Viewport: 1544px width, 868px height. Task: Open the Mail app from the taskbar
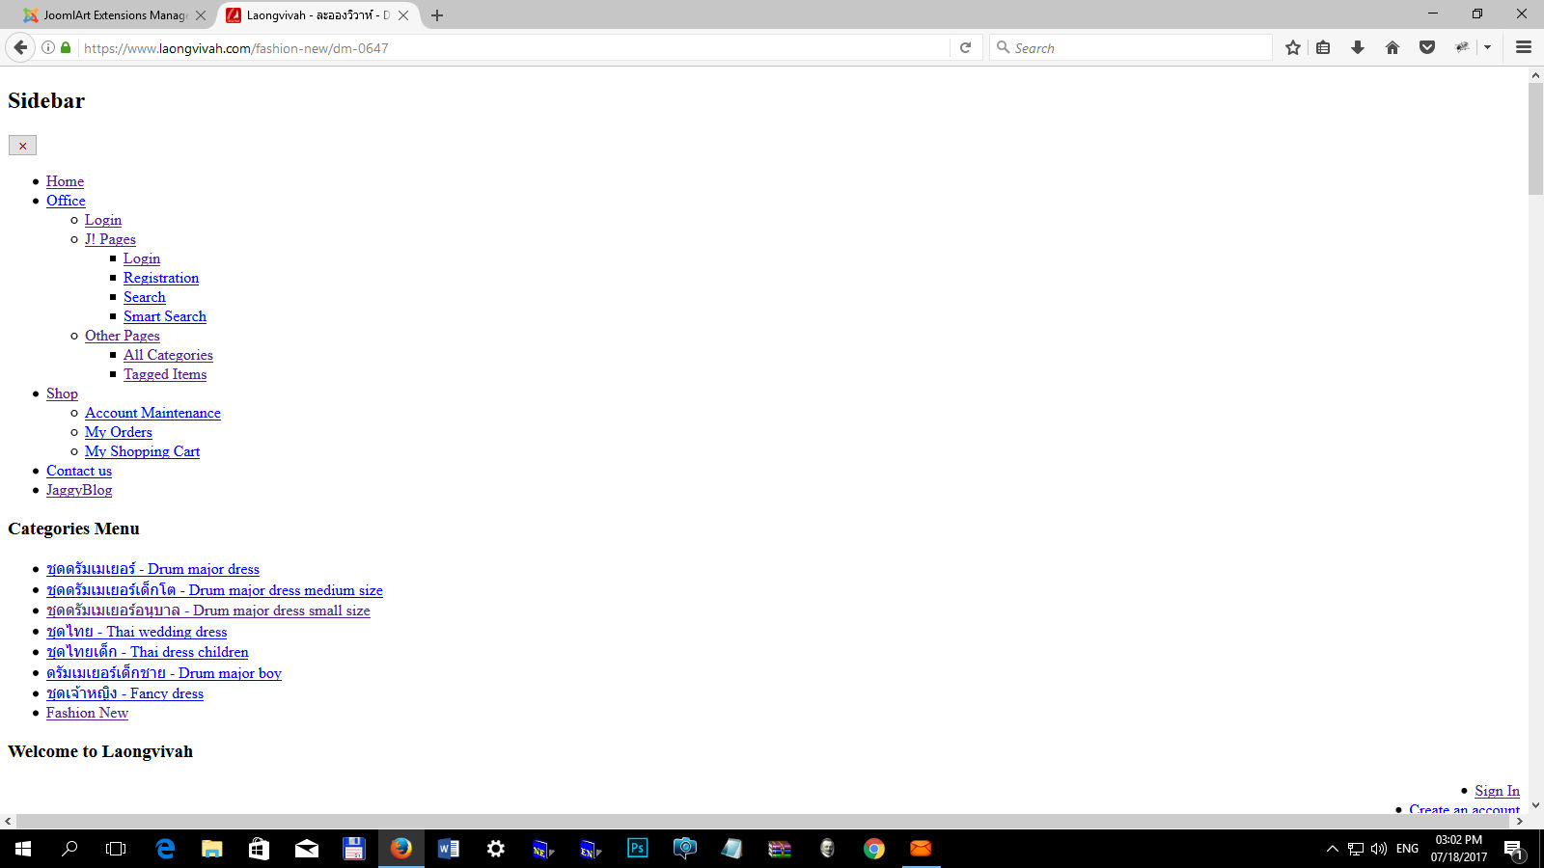click(307, 849)
